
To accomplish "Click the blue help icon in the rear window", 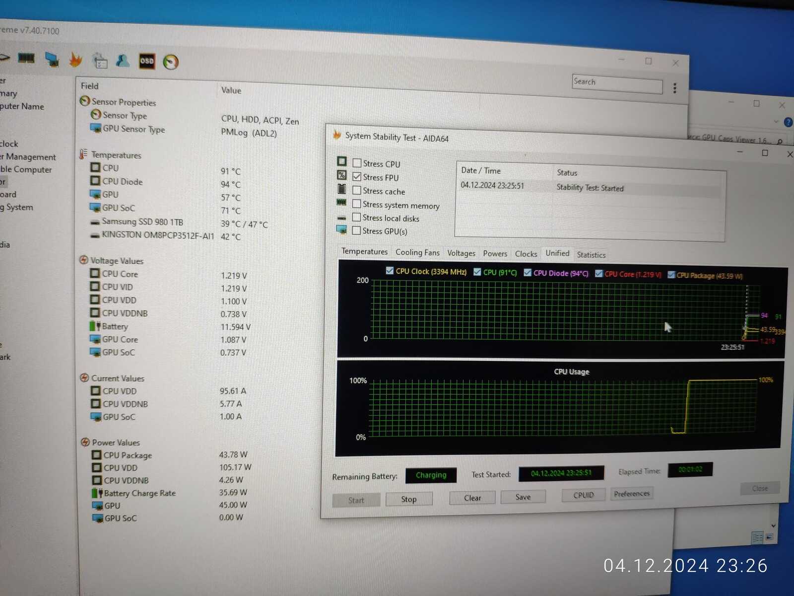I will [x=788, y=122].
